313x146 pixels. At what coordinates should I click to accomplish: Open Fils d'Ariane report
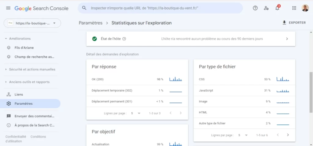[24, 48]
